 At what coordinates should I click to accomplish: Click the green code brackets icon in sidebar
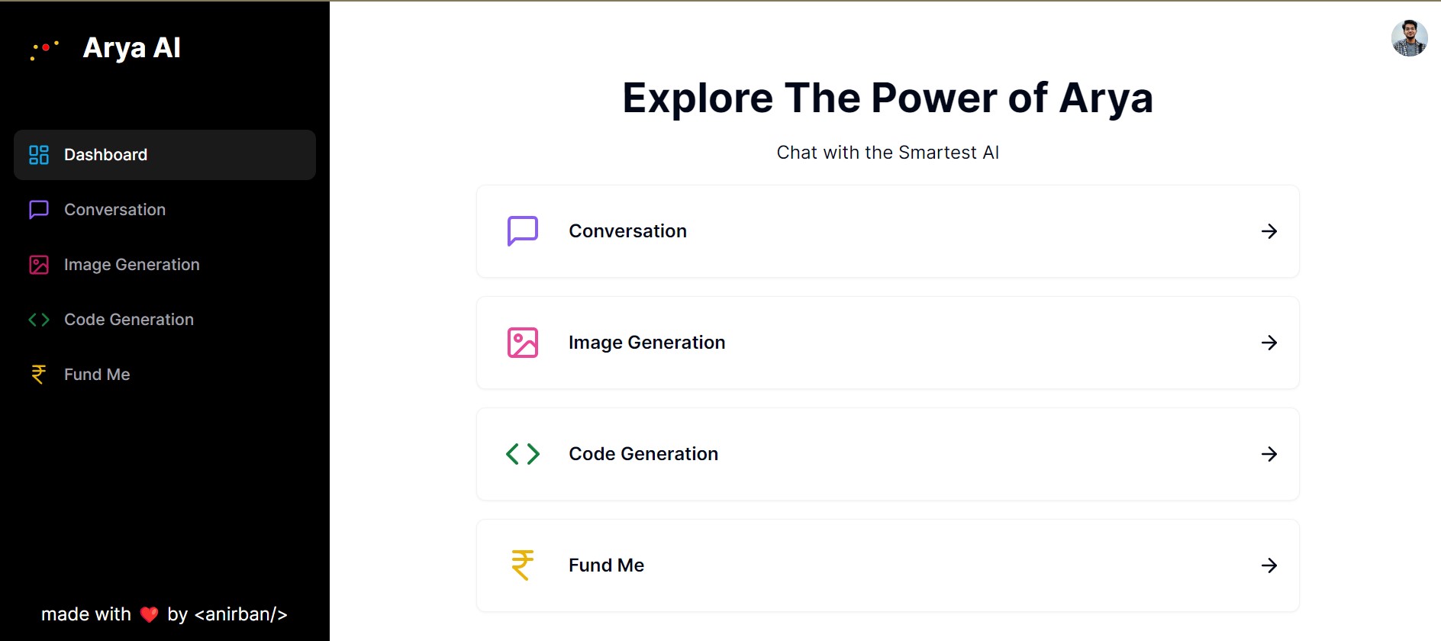39,320
